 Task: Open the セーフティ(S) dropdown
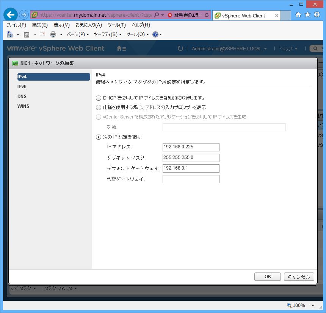point(108,34)
